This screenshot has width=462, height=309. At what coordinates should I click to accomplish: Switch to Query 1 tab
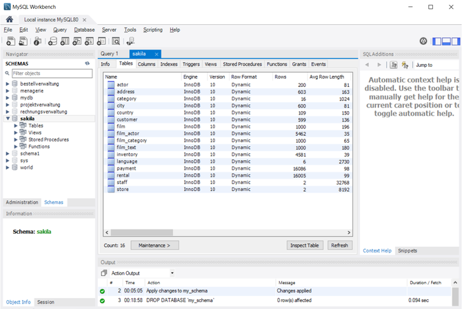(x=110, y=54)
